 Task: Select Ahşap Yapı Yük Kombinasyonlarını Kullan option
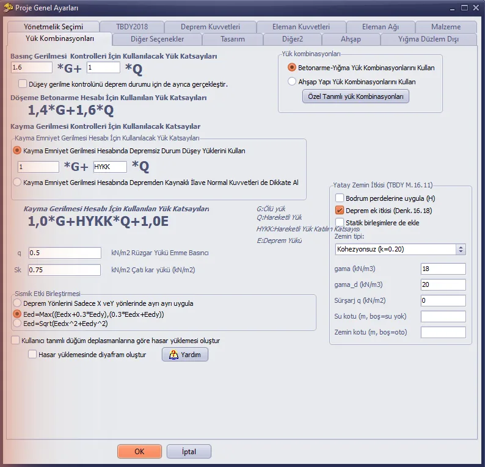[x=291, y=82]
